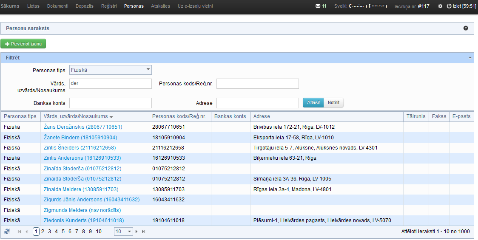Click the Fakss column header
Screen dimensions: 478x240
point(439,116)
